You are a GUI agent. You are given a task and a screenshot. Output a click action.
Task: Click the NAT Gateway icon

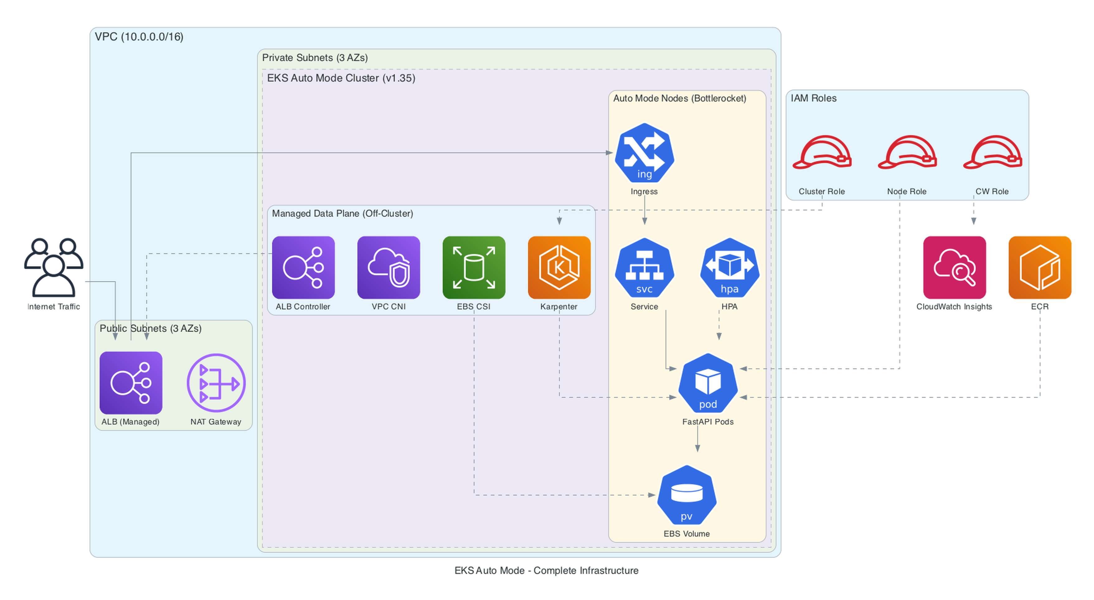[x=216, y=382]
